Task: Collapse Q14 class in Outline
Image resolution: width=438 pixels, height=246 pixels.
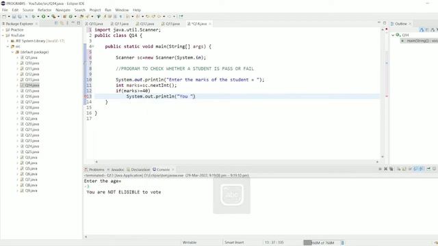Action: pyautogui.click(x=393, y=35)
